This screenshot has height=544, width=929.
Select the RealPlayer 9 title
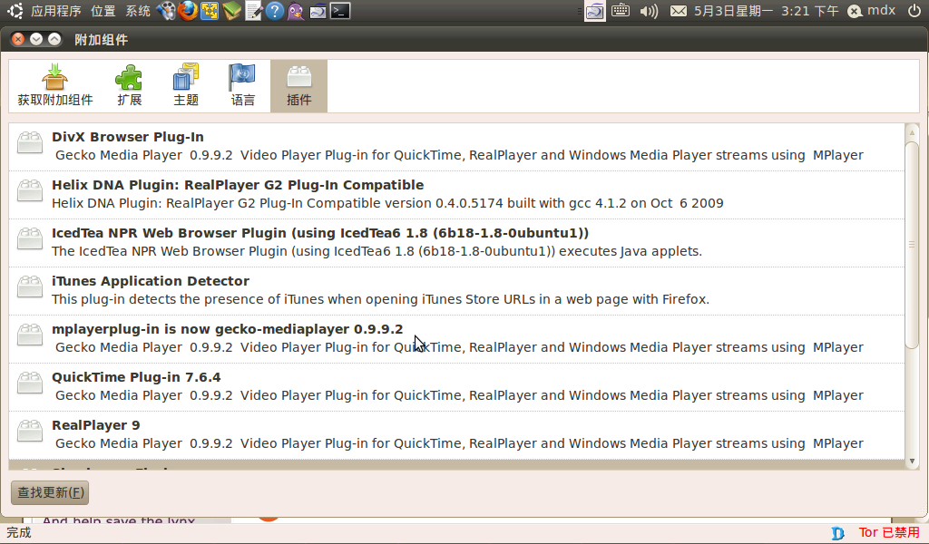coord(96,424)
